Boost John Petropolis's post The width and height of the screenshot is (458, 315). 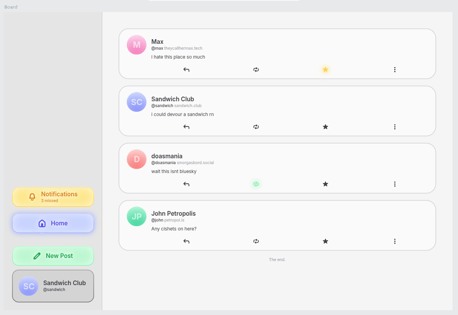pos(256,241)
